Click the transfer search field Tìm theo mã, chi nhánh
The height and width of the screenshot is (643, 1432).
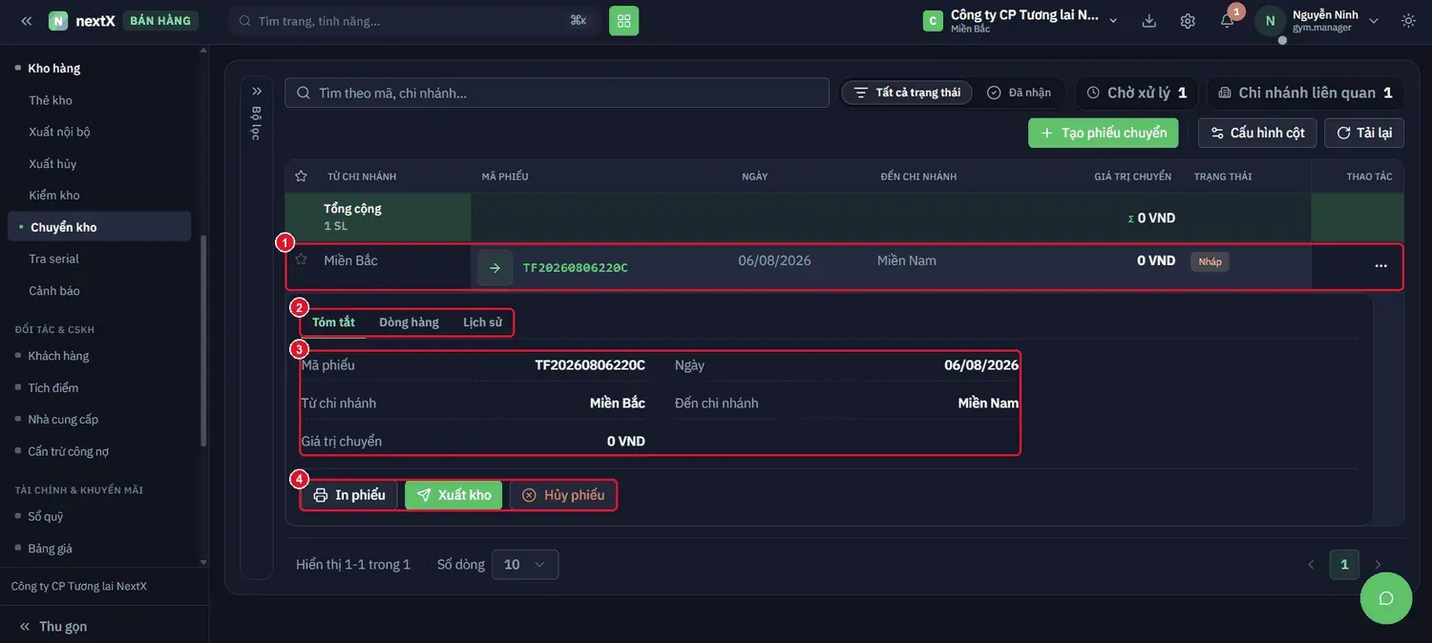pyautogui.click(x=557, y=93)
